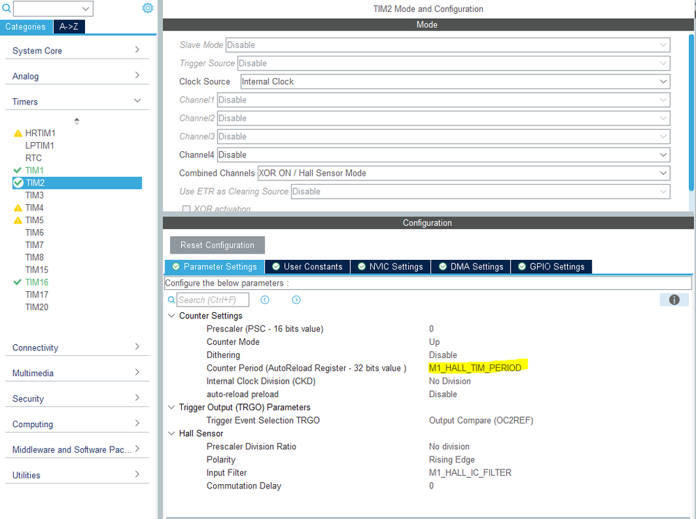696x519 pixels.
Task: Click the Reset Configuration button
Action: 217,245
